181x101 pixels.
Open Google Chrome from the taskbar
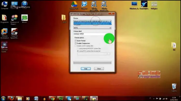(x=53, y=98)
